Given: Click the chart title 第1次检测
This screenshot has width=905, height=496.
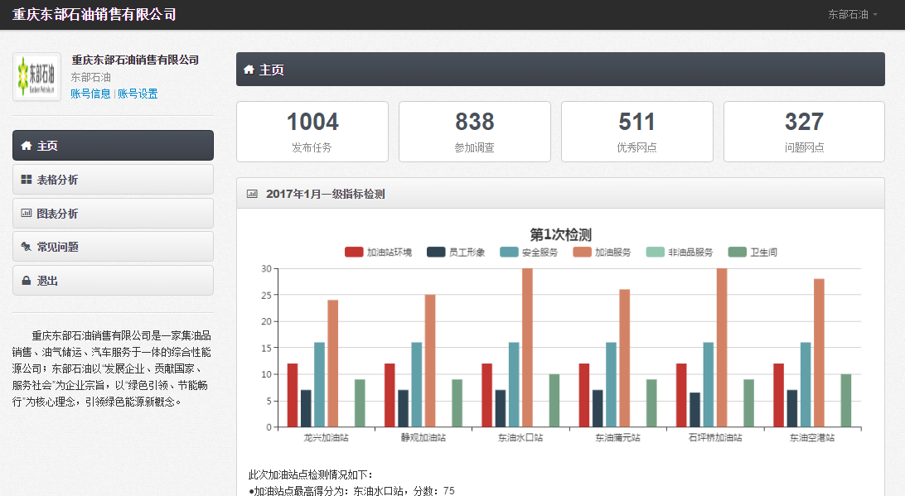Looking at the screenshot, I should 560,234.
